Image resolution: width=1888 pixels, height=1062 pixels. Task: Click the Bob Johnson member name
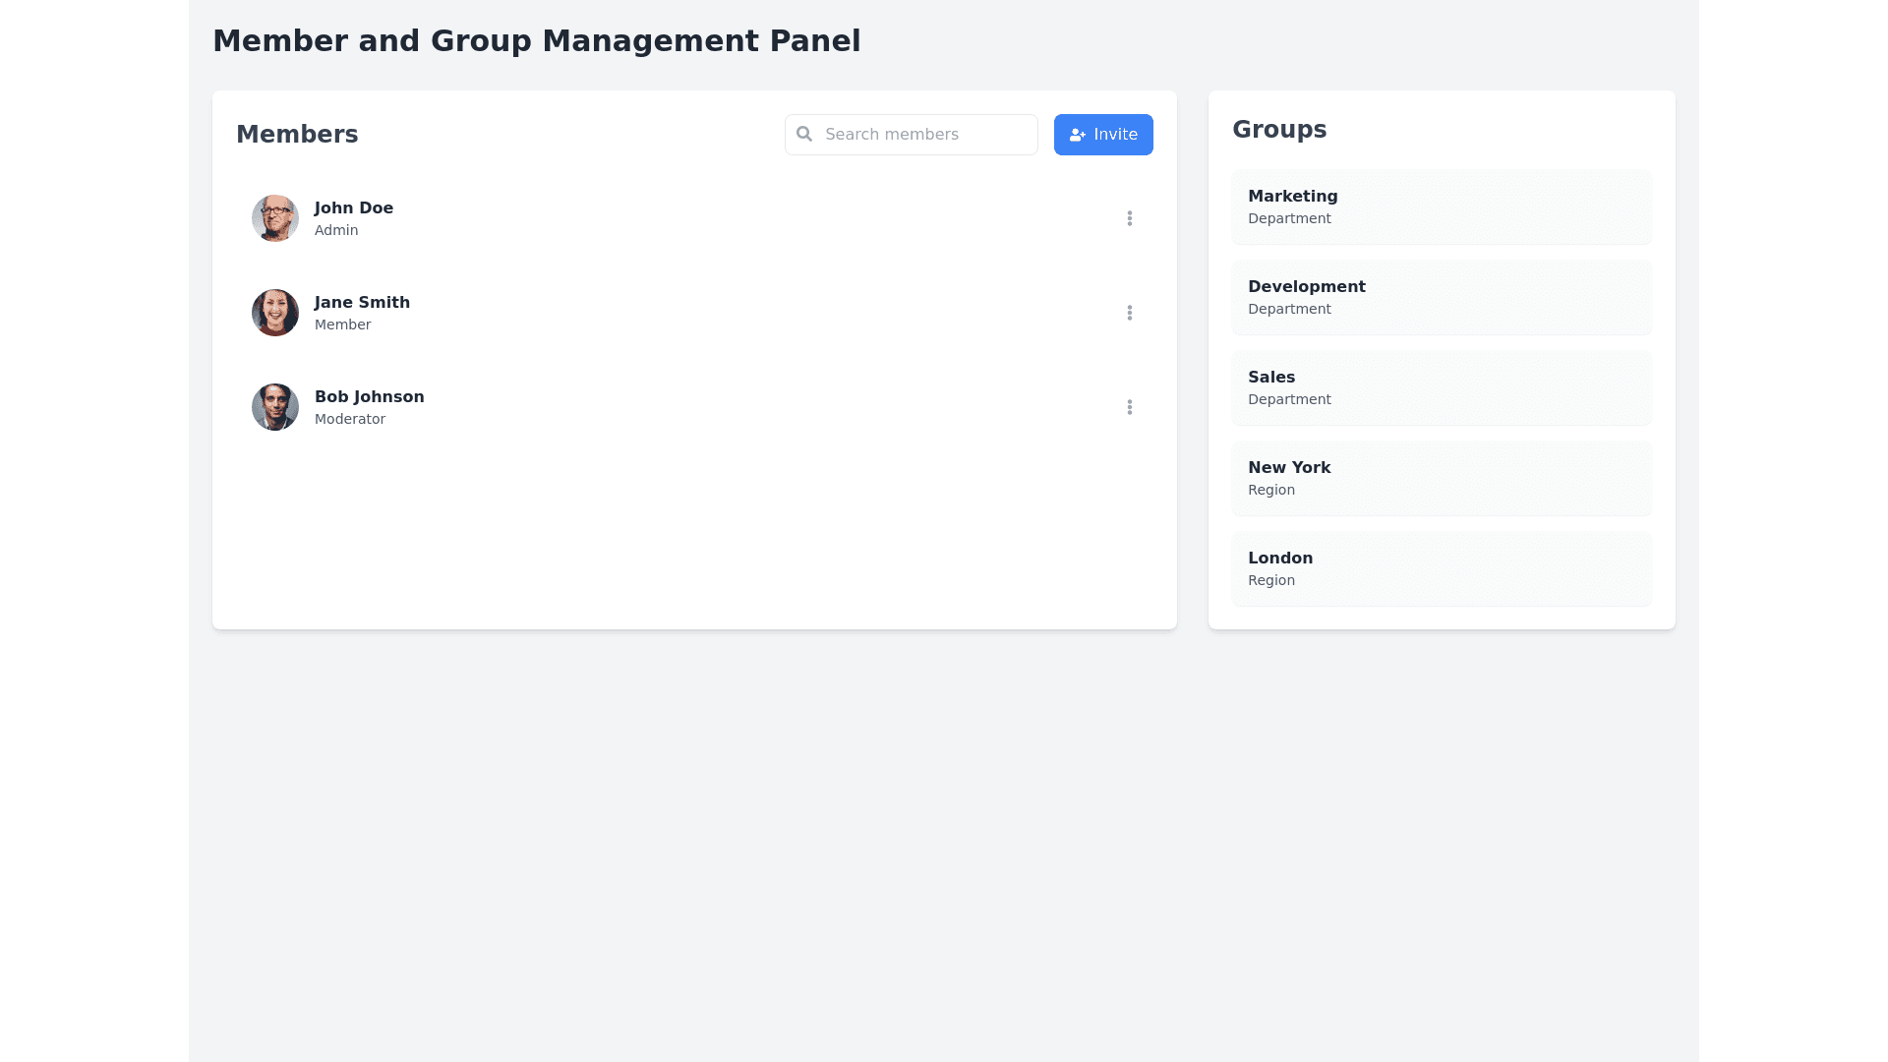tap(369, 397)
